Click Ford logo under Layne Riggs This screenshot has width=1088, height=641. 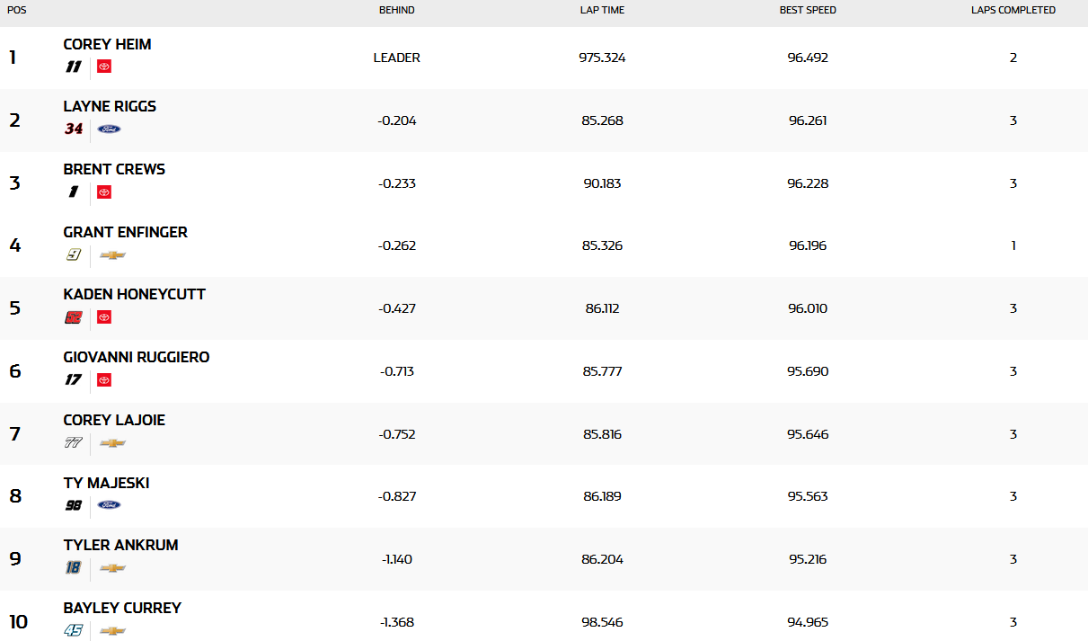[109, 129]
